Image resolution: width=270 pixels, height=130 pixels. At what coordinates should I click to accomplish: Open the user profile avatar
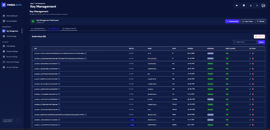click(x=263, y=6)
